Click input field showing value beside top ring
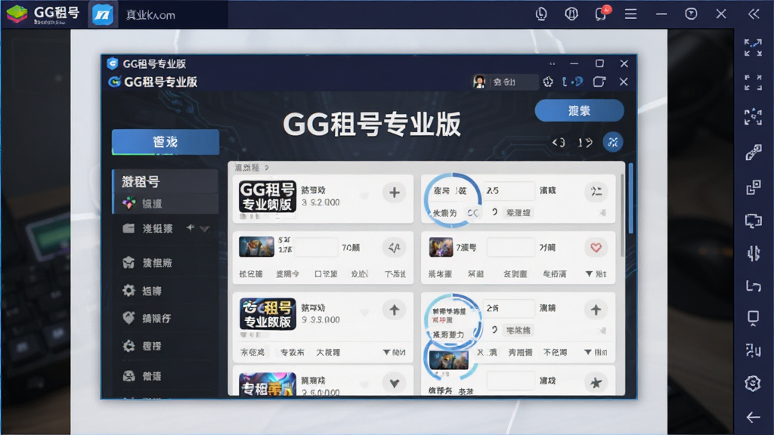Image resolution: width=774 pixels, height=435 pixels. [x=509, y=190]
